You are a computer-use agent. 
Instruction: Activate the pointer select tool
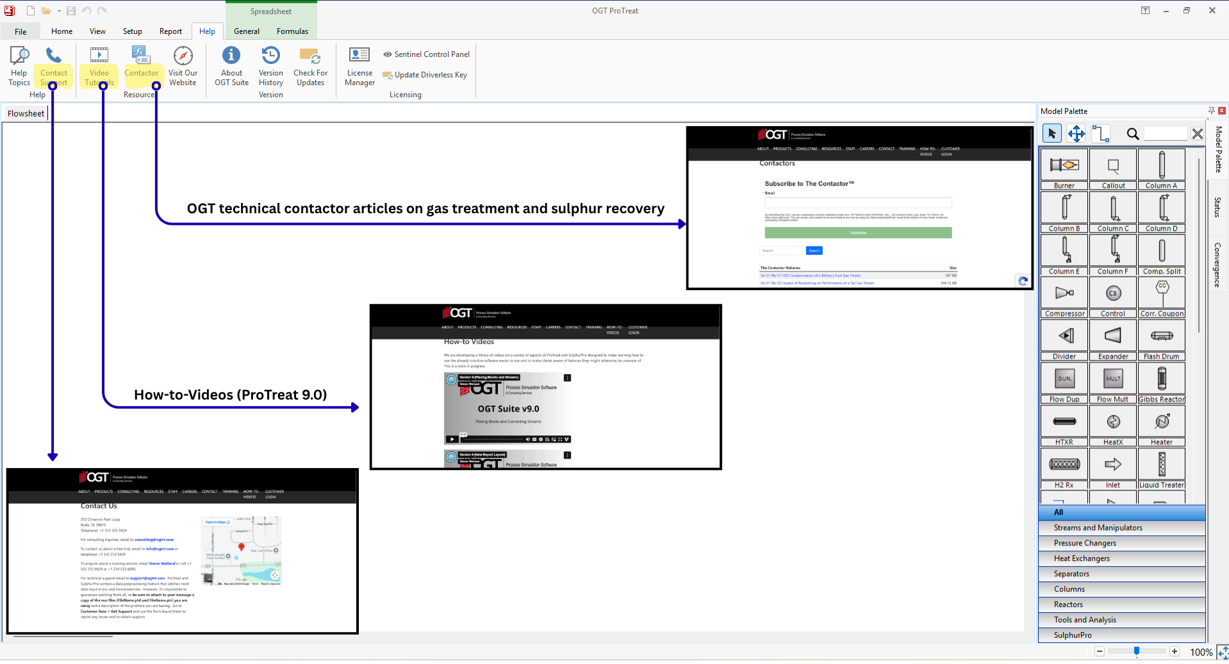pyautogui.click(x=1052, y=133)
